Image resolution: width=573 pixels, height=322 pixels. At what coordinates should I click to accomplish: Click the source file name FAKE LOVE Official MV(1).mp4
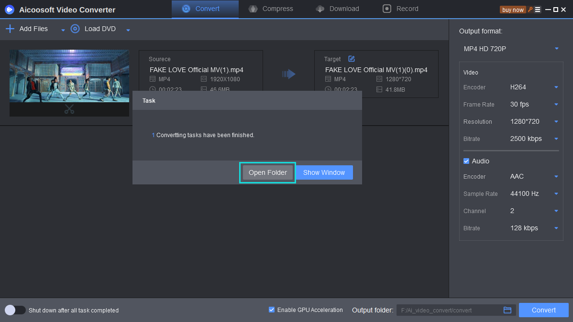pos(197,70)
